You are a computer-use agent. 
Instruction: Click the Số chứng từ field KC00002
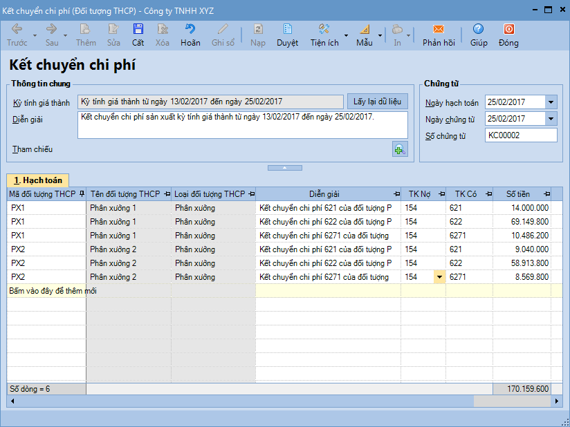pyautogui.click(x=520, y=135)
